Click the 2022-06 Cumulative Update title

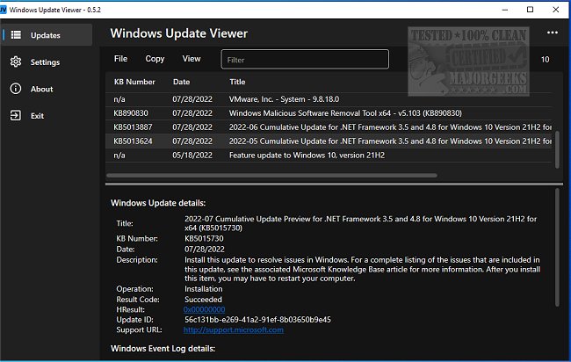click(390, 127)
